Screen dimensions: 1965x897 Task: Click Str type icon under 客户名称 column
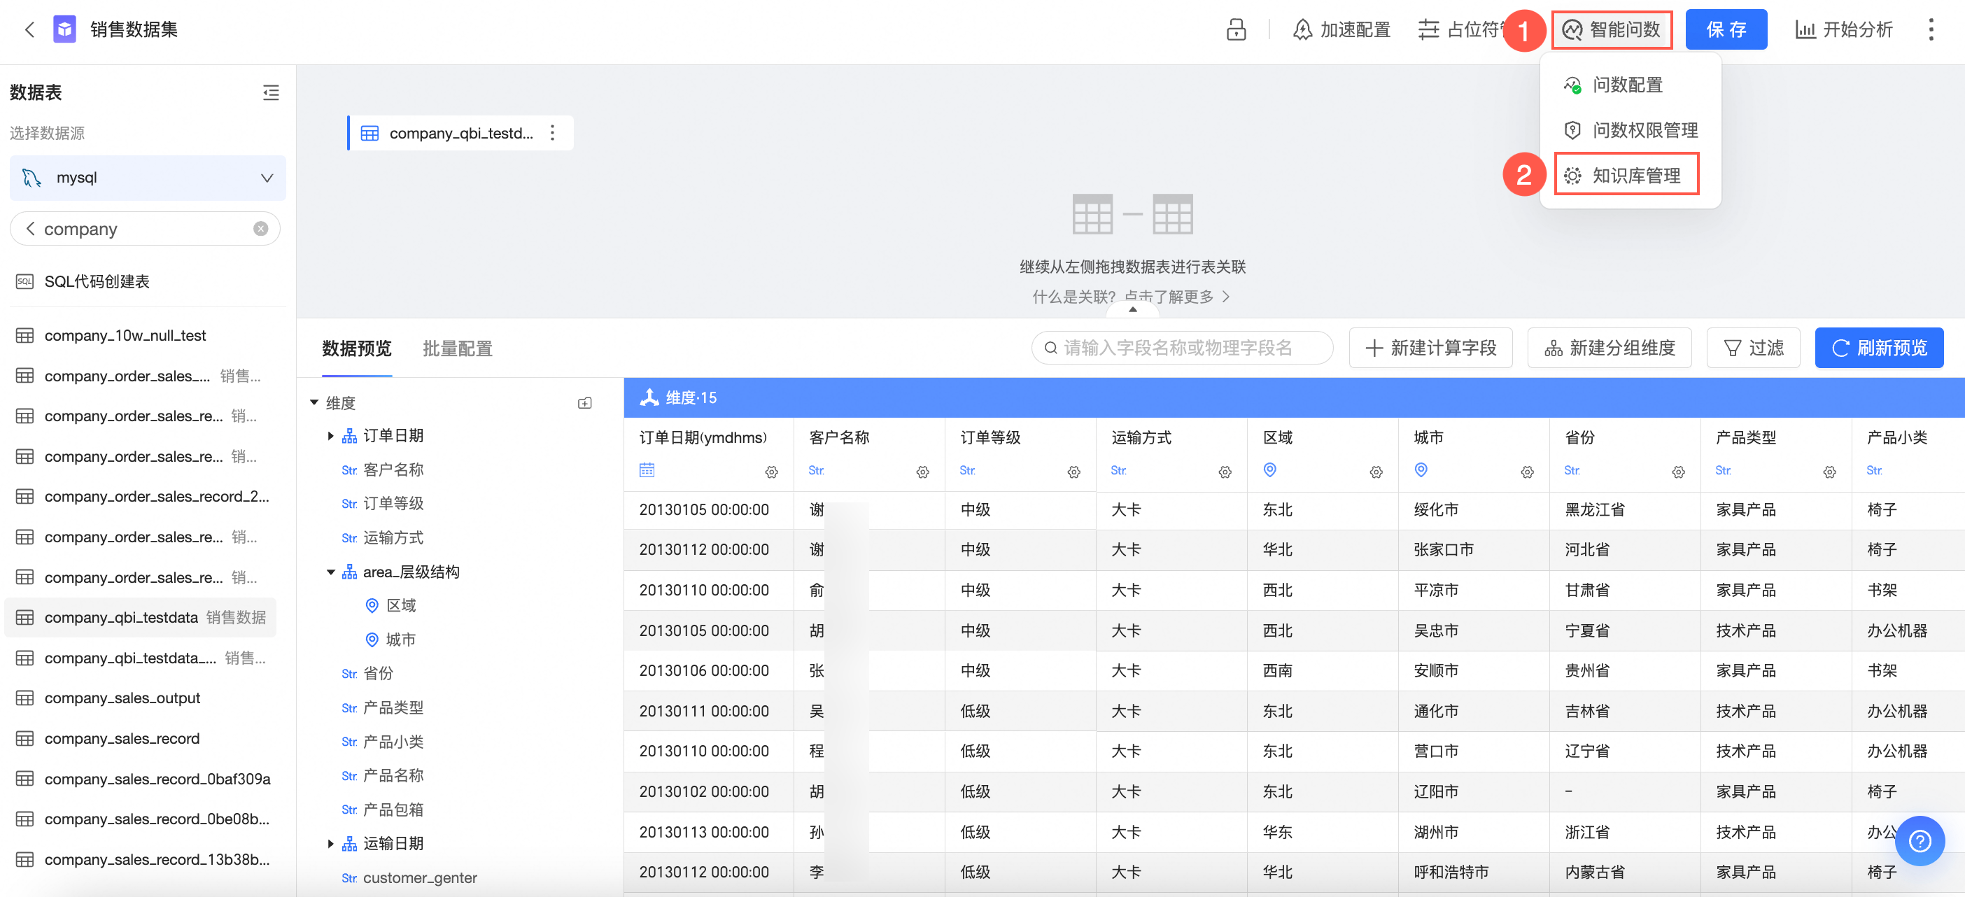tap(816, 471)
